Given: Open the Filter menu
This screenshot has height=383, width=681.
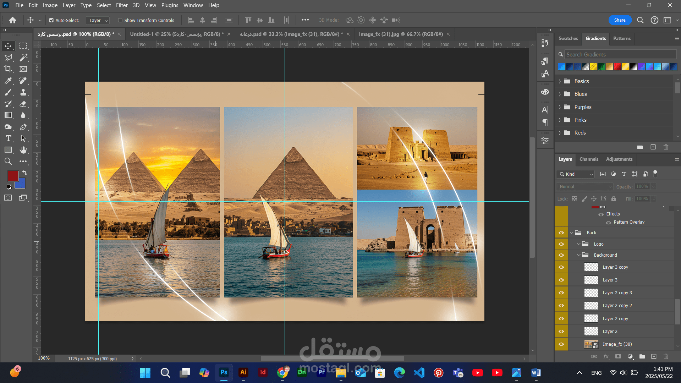Looking at the screenshot, I should tap(122, 5).
